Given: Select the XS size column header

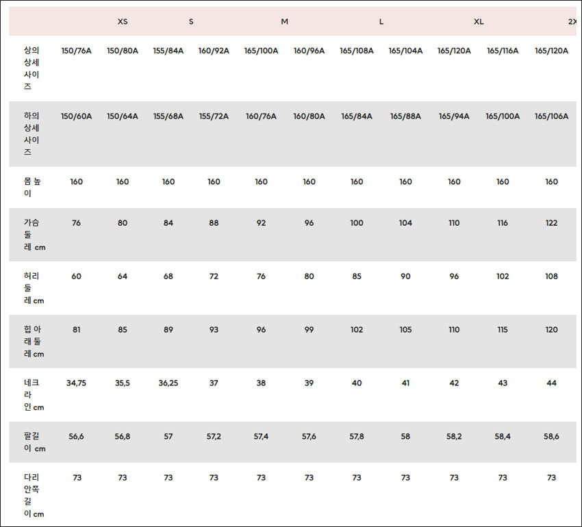Looking at the screenshot, I should click(x=123, y=21).
